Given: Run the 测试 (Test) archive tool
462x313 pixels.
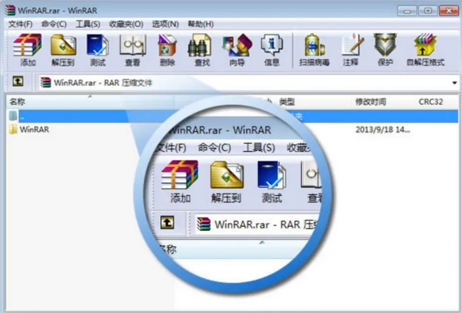Looking at the screenshot, I should (98, 49).
